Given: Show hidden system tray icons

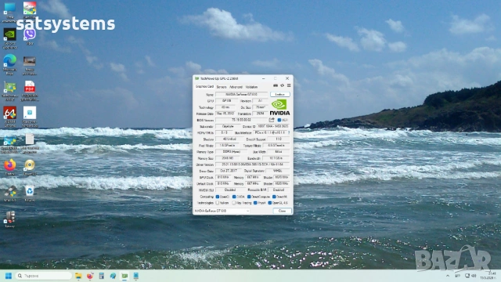Looking at the screenshot, I should click(448, 276).
